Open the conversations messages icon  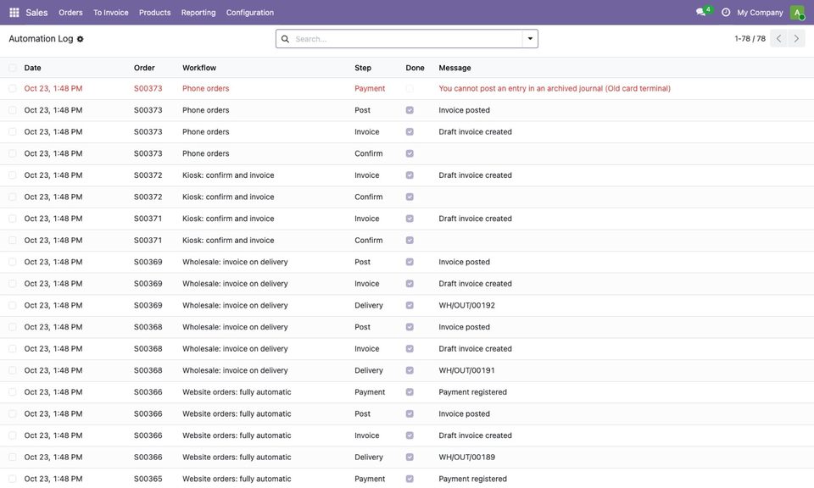[x=701, y=12]
